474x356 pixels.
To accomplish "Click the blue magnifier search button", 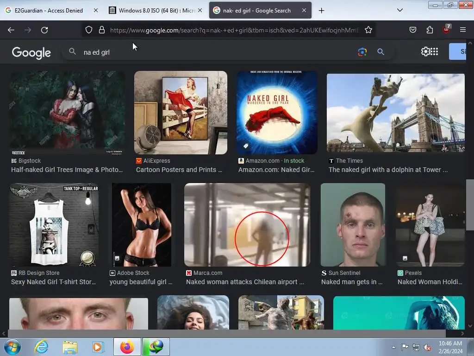I will (380, 52).
